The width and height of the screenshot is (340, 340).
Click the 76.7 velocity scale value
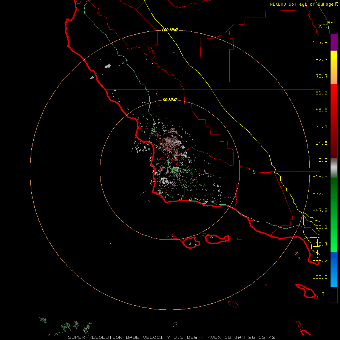click(321, 76)
